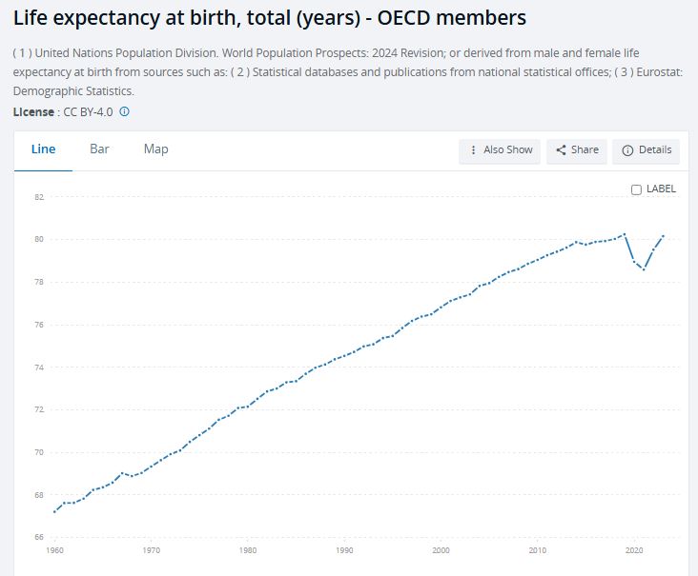Click the 1980 label on the x-axis
The image size is (698, 576).
(x=248, y=550)
